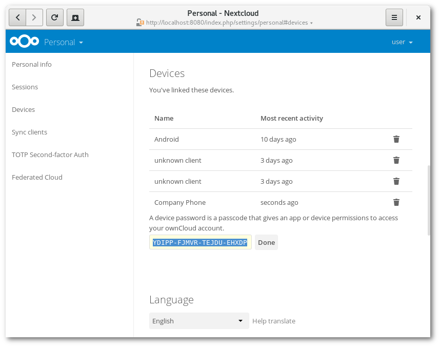Open the user account dropdown

tap(402, 42)
